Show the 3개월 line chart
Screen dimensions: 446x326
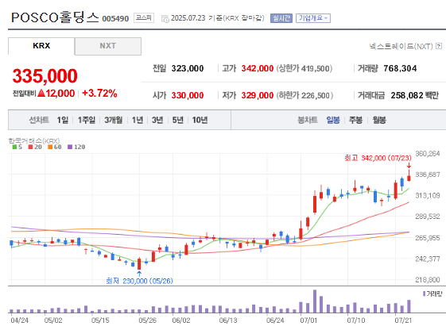tap(113, 120)
